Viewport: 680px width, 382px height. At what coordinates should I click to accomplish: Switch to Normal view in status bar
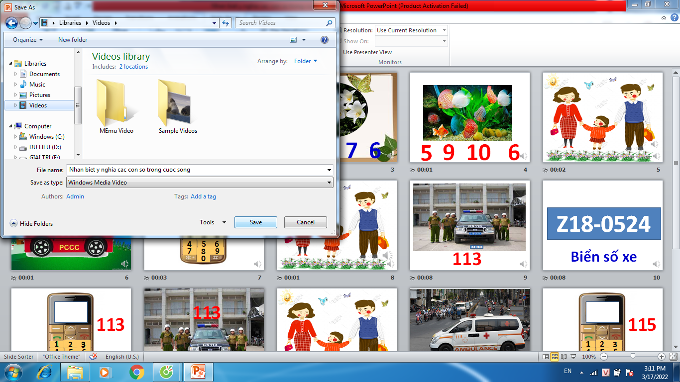click(x=546, y=357)
